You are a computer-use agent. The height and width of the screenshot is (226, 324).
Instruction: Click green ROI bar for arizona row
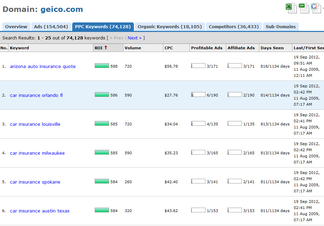point(102,66)
